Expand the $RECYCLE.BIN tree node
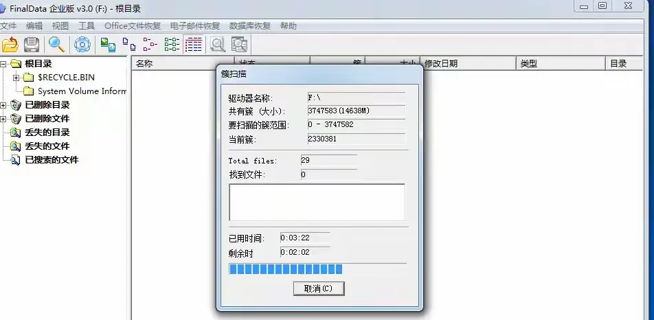Viewport: 654px width, 320px height. tap(16, 78)
